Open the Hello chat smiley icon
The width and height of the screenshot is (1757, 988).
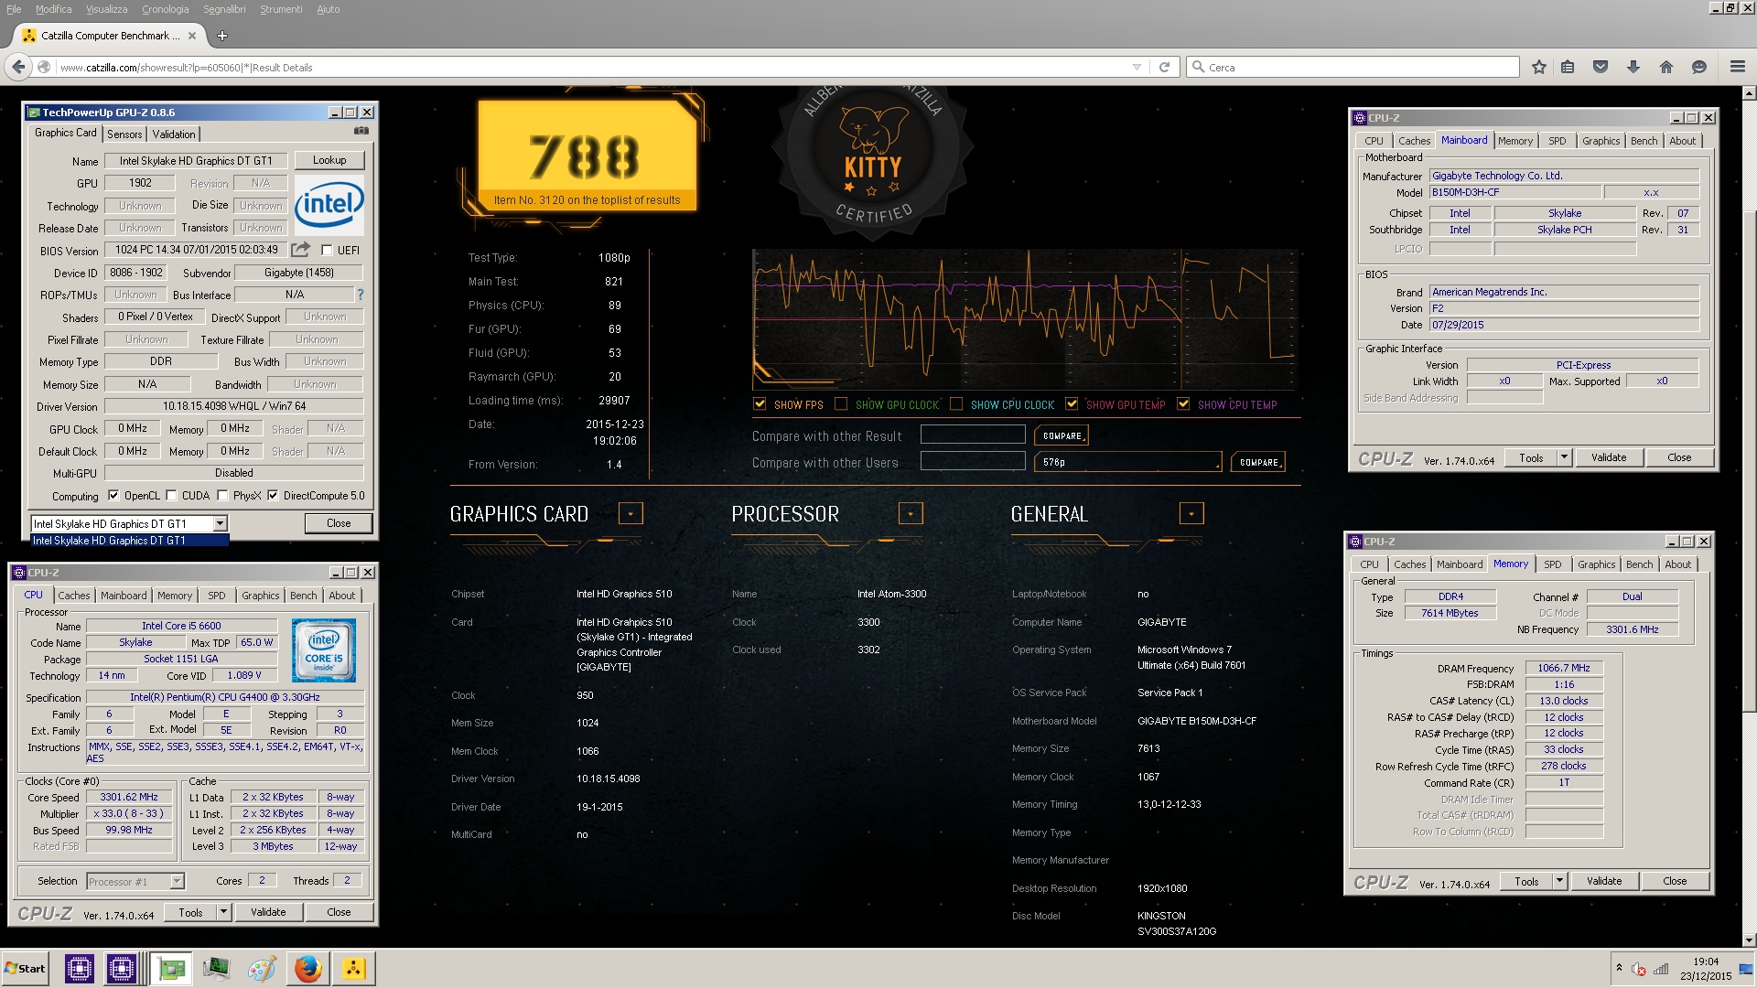point(1699,67)
